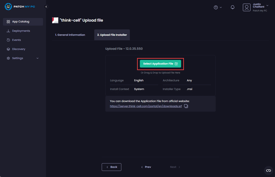Click the think-cell application icon
Viewport: 275px width, 177px height.
(55, 20)
